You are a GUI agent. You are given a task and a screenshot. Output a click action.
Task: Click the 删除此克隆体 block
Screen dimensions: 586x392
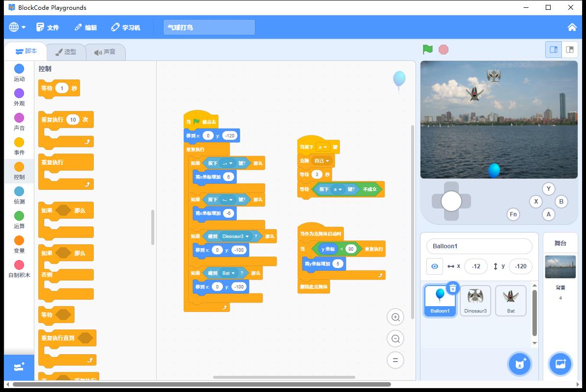point(313,287)
